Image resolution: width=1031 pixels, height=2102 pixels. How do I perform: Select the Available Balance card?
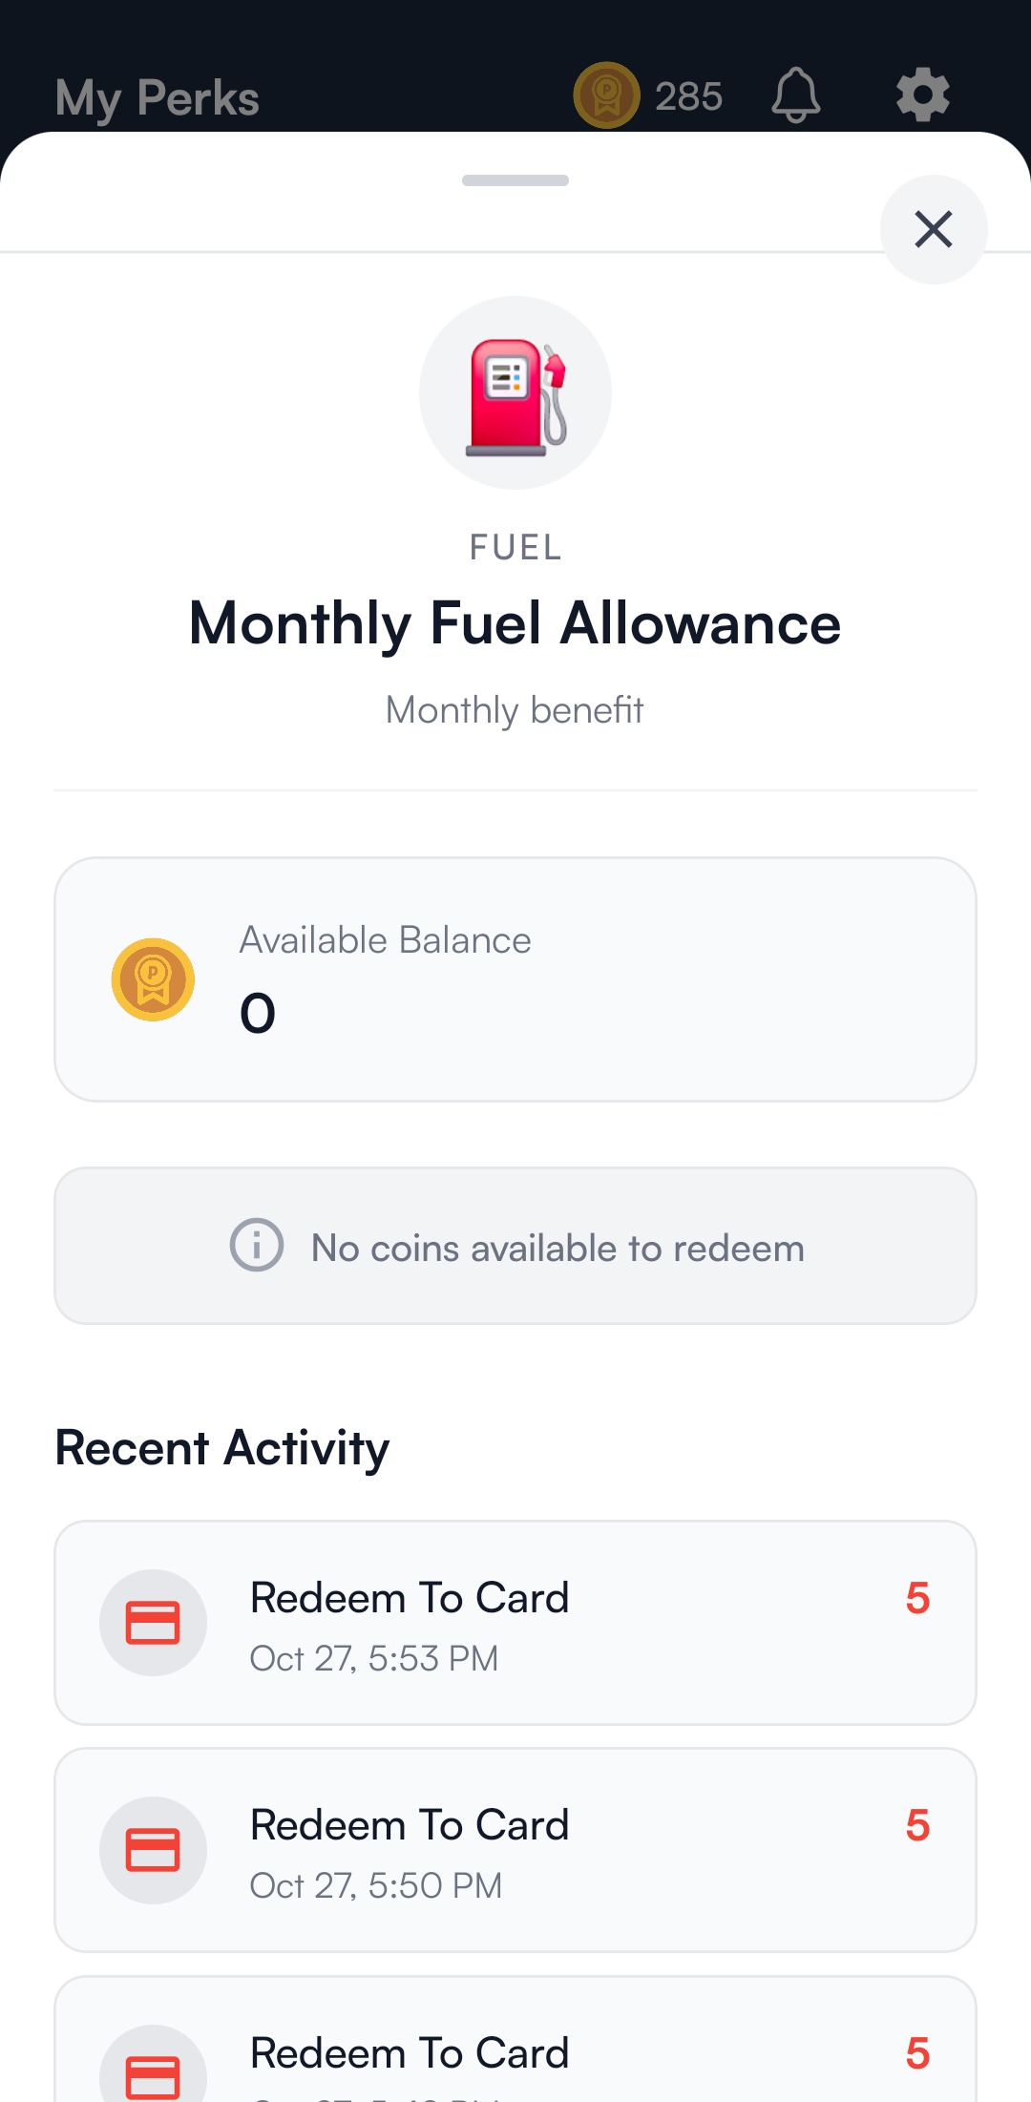[x=515, y=979]
